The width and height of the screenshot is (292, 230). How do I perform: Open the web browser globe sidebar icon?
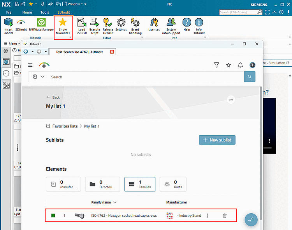pyautogui.click(x=6, y=62)
